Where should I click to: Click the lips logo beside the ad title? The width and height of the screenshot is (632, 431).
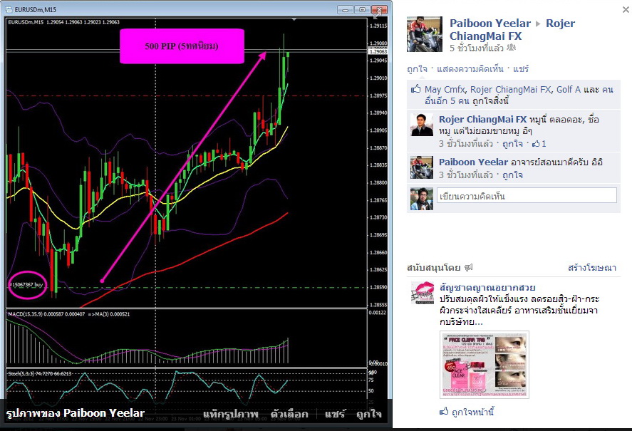pos(422,293)
